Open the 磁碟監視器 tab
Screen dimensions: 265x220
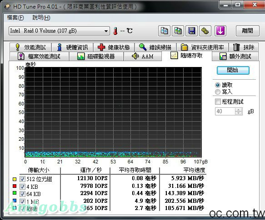(x=96, y=56)
